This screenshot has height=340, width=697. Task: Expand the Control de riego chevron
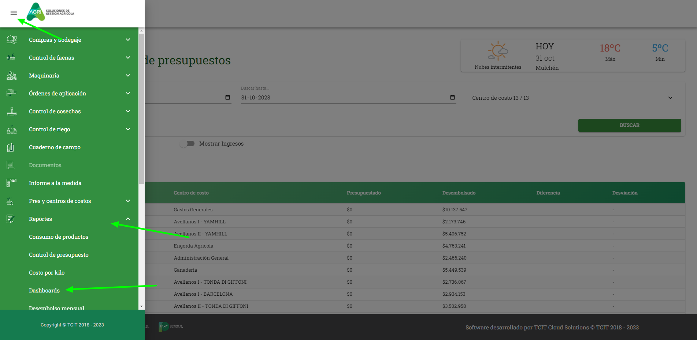coord(128,129)
